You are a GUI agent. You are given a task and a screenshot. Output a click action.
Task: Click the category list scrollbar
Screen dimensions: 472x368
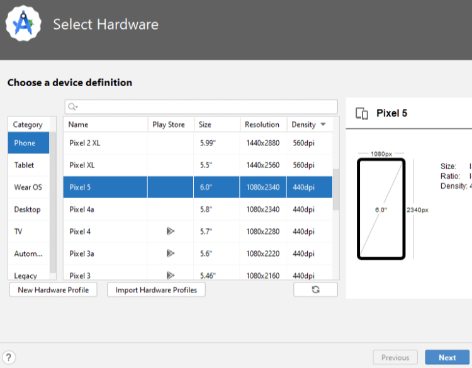click(53, 201)
